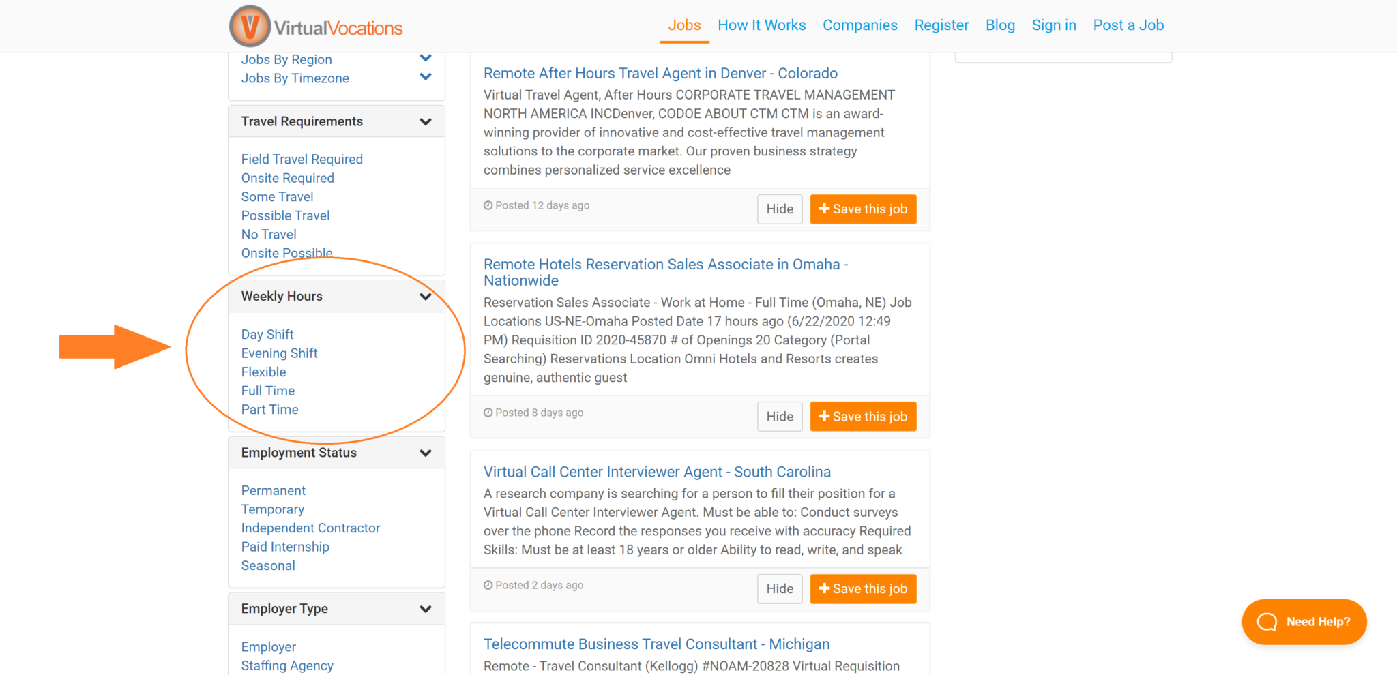
Task: Collapse the Employment Status section chevron
Action: [426, 453]
